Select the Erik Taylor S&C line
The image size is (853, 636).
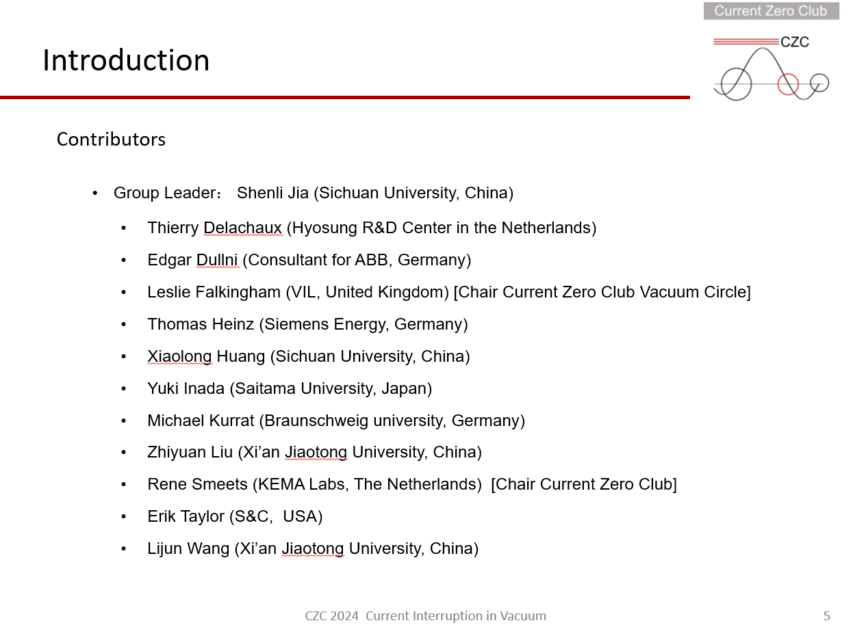235,516
